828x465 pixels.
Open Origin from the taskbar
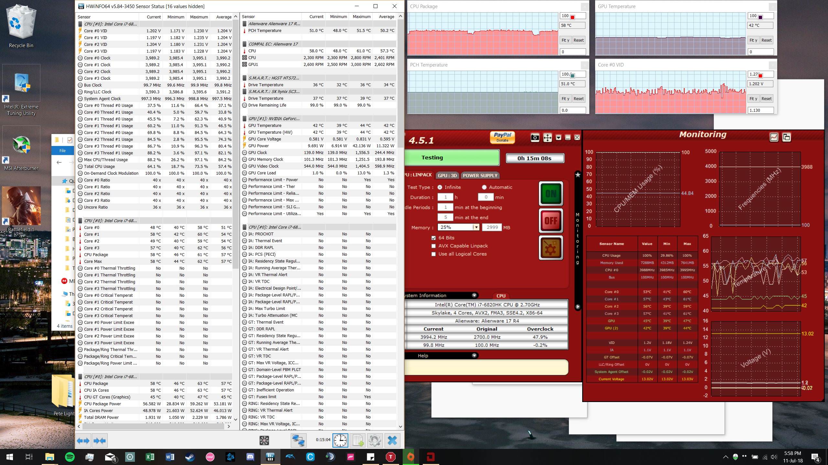click(x=410, y=457)
